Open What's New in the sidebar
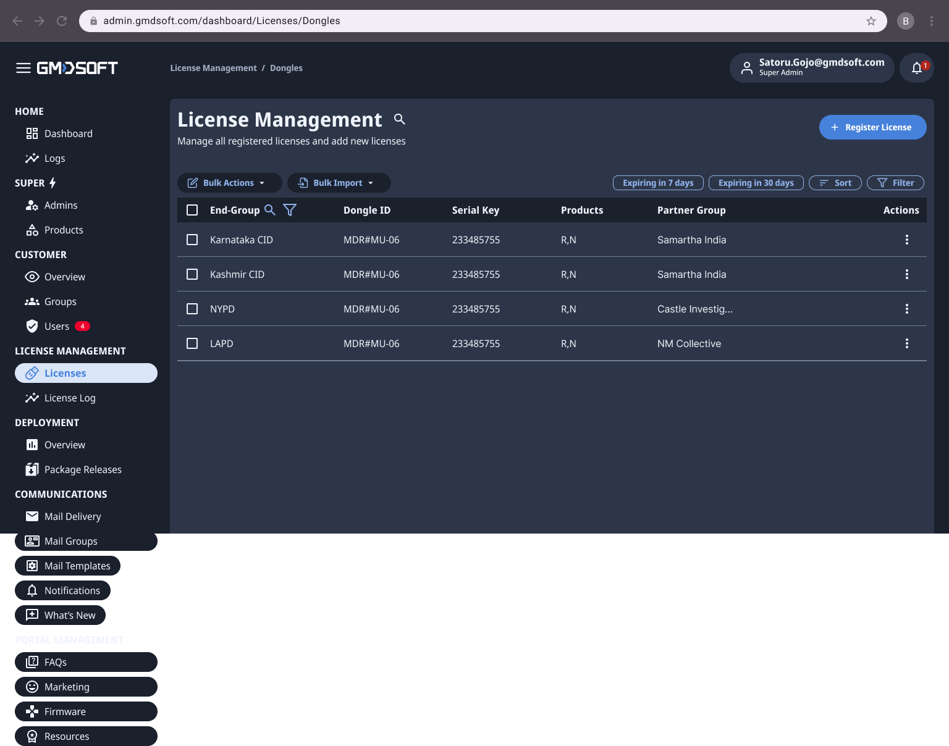Viewport: 949px width, 746px height. 60,615
